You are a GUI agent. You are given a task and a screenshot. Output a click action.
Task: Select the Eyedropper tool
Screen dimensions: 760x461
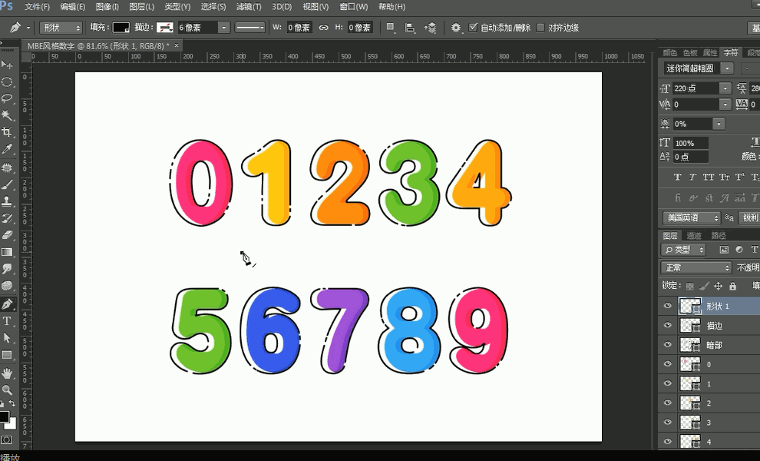pos(7,149)
